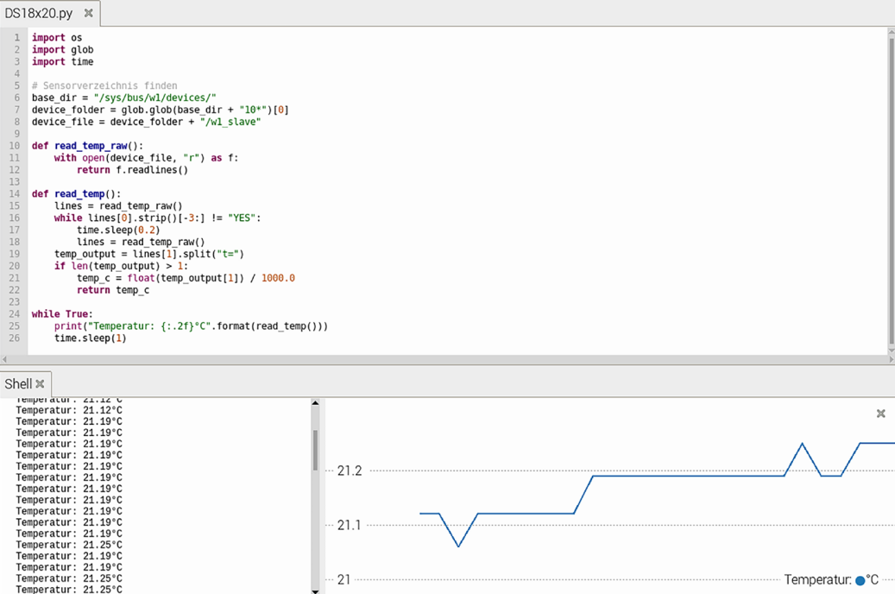895x594 pixels.
Task: Place cursor on the print Temperatur line
Action: (x=190, y=326)
